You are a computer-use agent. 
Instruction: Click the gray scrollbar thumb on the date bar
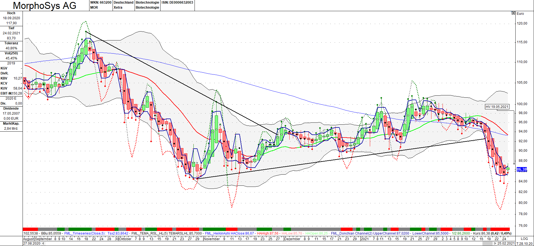[x=487, y=243]
